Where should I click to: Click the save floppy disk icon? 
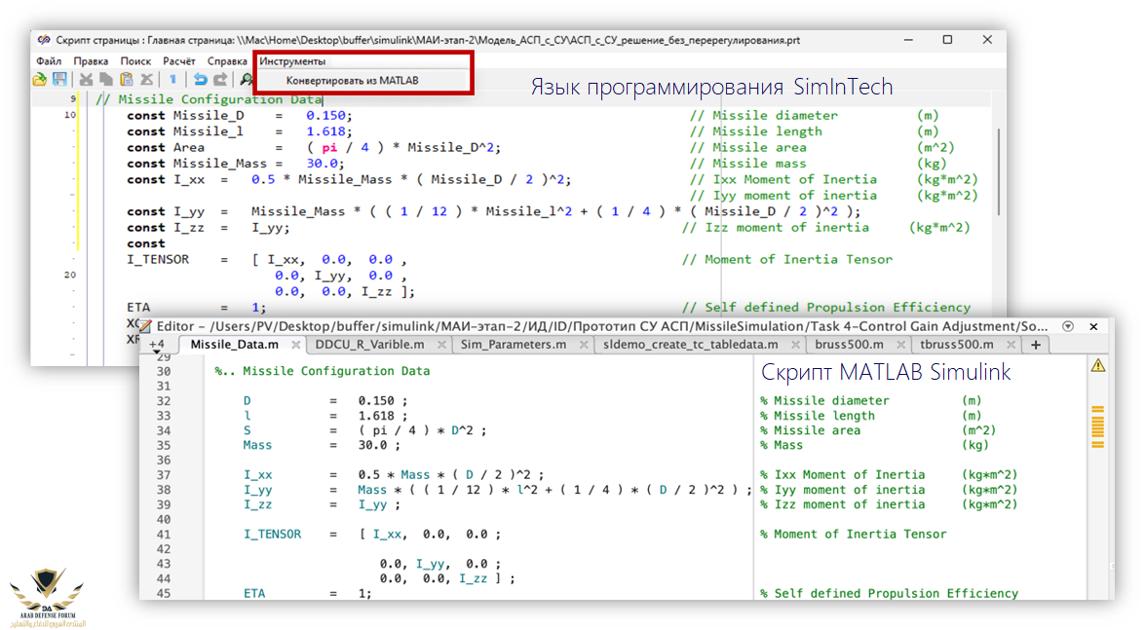[x=59, y=80]
